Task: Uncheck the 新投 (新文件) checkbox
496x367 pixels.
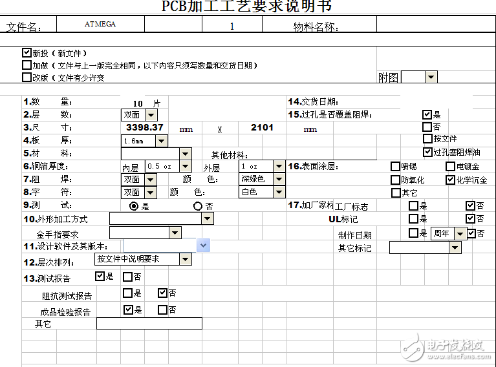Action: coord(27,53)
